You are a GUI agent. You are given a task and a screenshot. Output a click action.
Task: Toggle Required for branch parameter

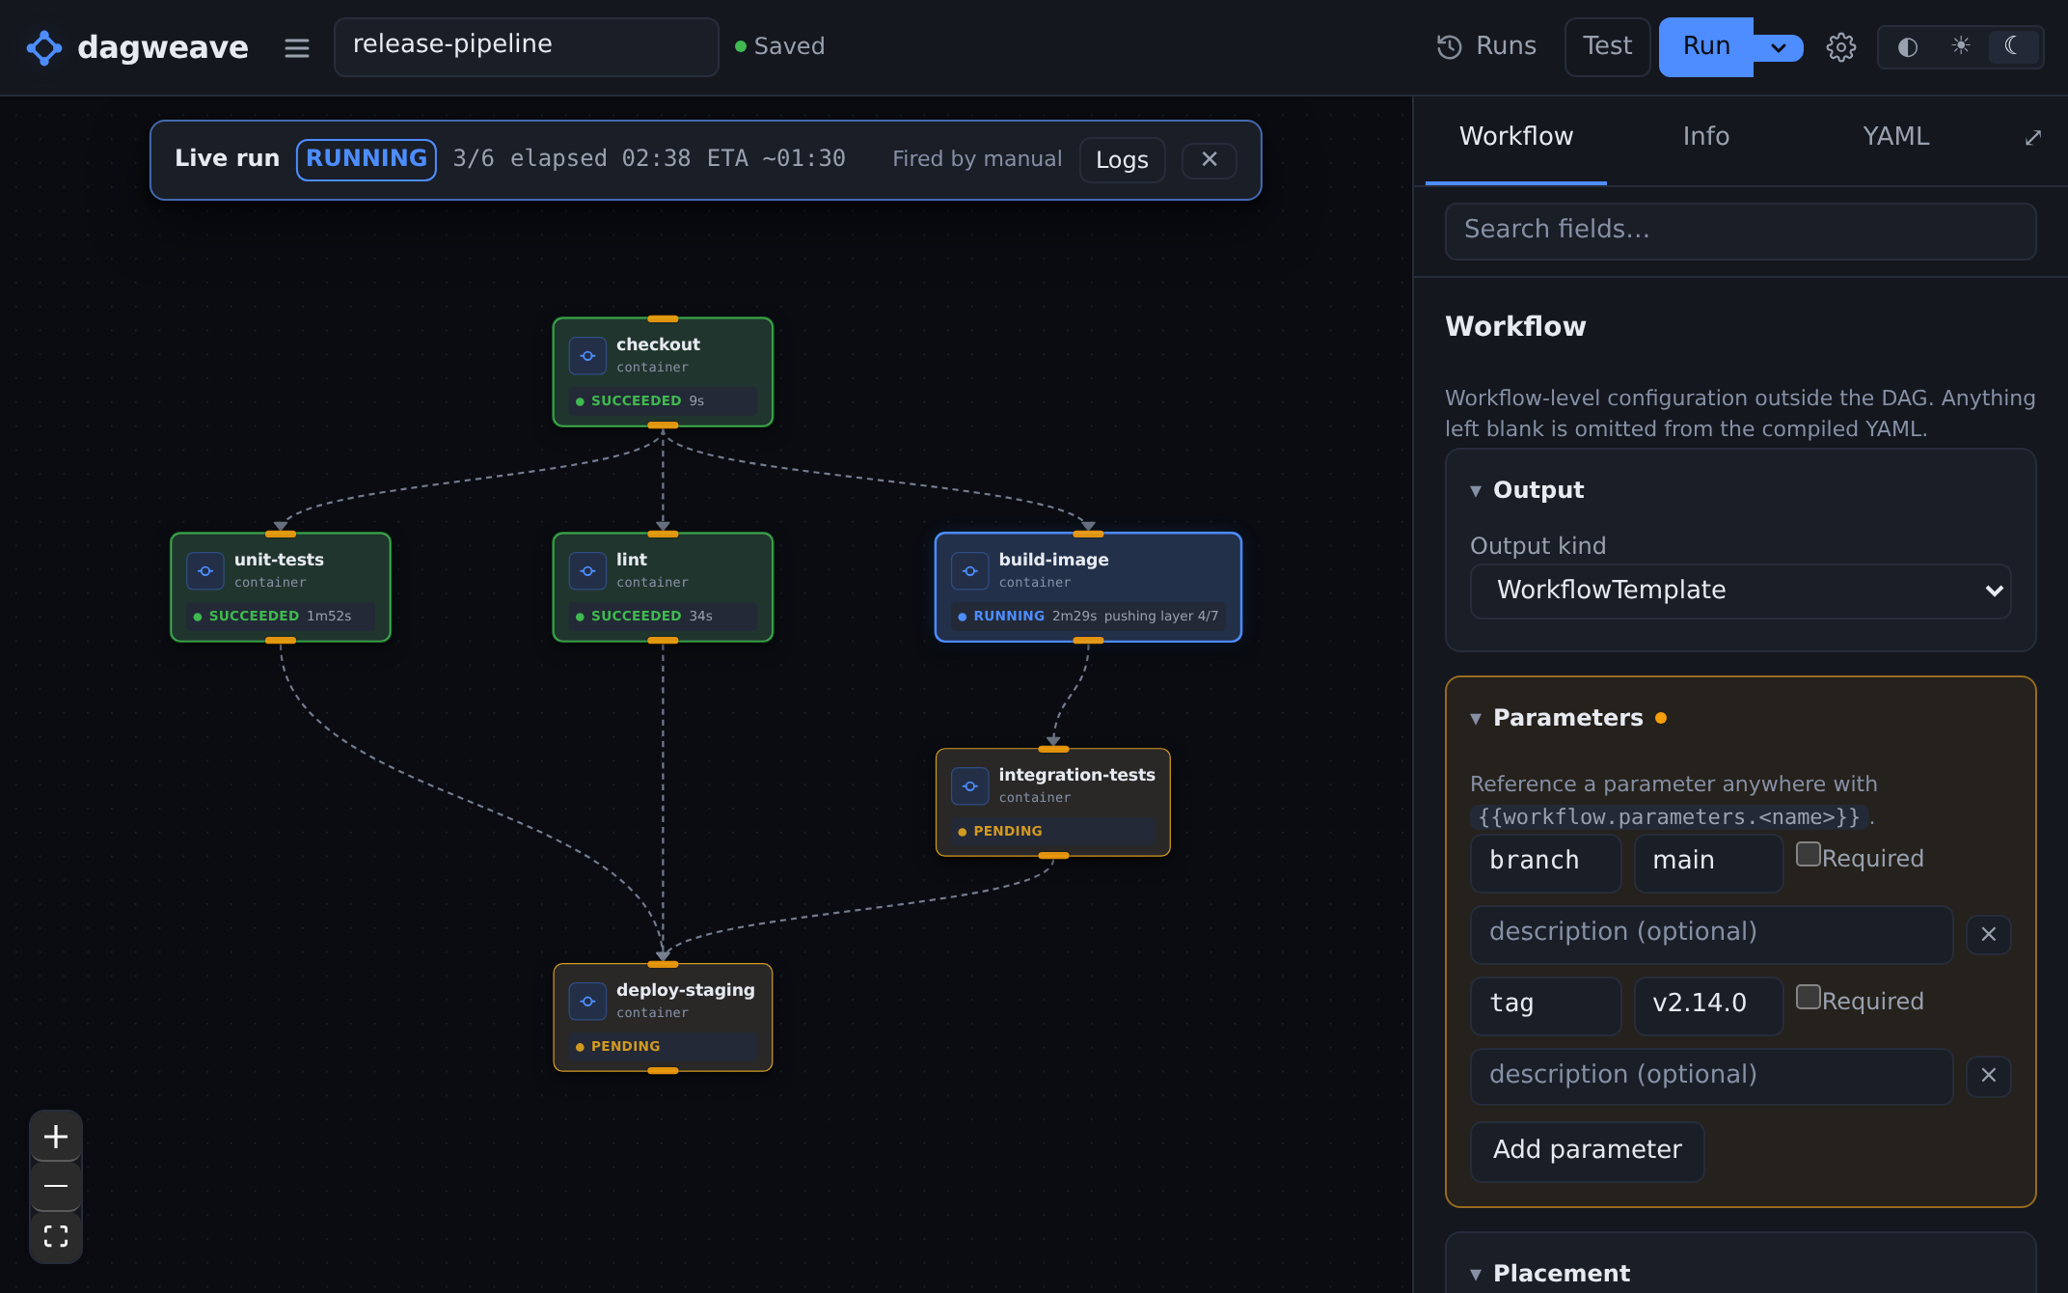(1808, 855)
